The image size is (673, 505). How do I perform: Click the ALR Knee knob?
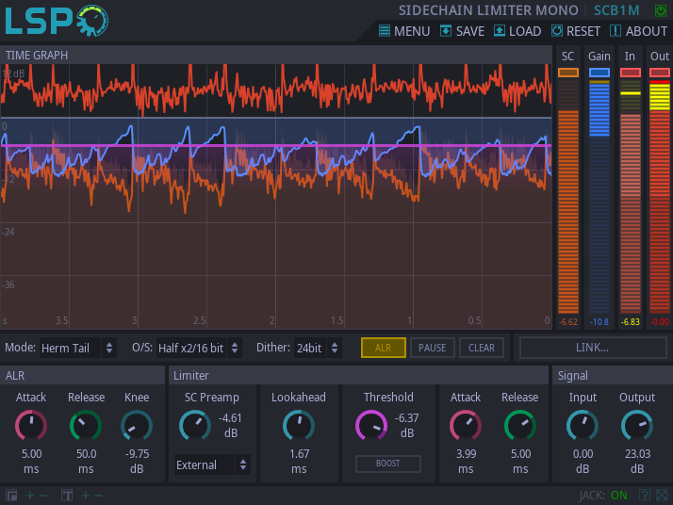tap(137, 426)
